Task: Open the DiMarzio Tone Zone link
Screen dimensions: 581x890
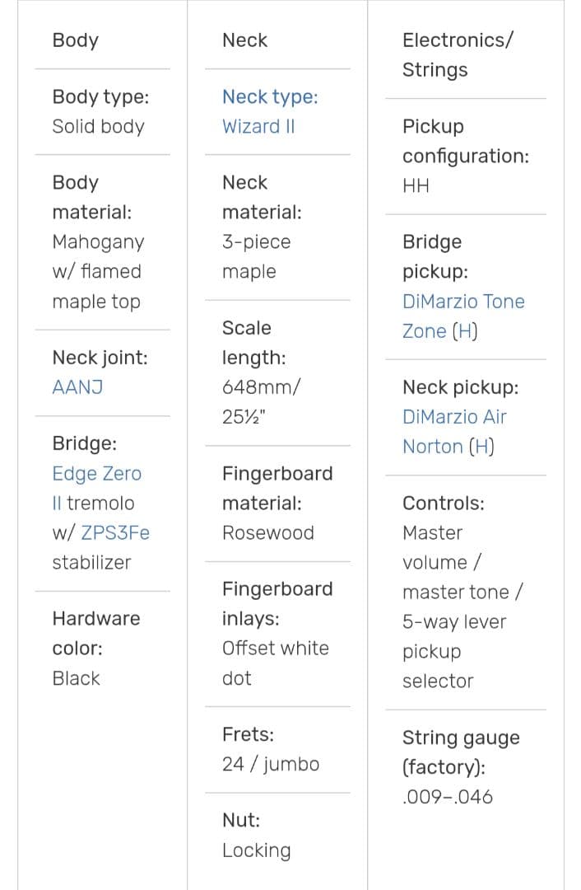Action: 462,302
